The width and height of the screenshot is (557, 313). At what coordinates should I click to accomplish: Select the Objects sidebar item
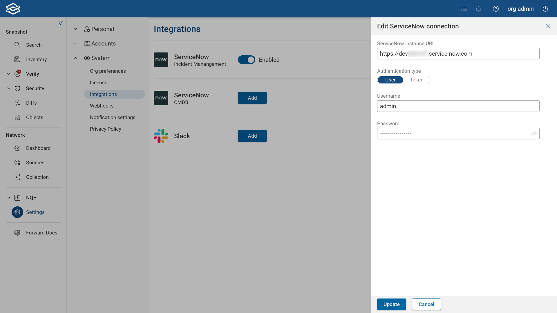click(x=35, y=117)
